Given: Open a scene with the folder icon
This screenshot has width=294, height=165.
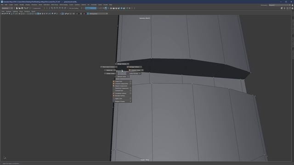Looking at the screenshot, I should point(19,8).
